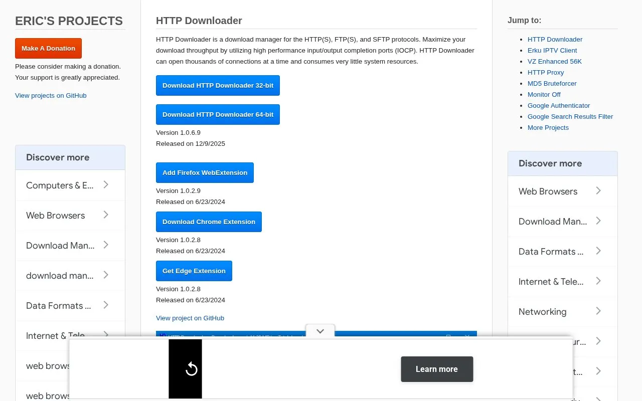Download HTTP Downloader 32-bit
Screen dimensions: 642x401
pyautogui.click(x=218, y=85)
